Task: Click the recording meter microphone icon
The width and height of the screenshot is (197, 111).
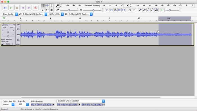Action: (57, 5)
